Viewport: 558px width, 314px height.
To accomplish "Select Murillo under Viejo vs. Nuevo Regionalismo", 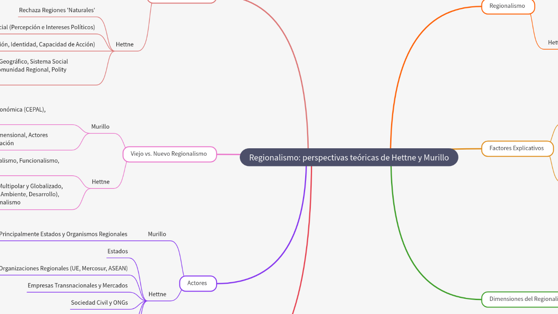I will 100,126.
